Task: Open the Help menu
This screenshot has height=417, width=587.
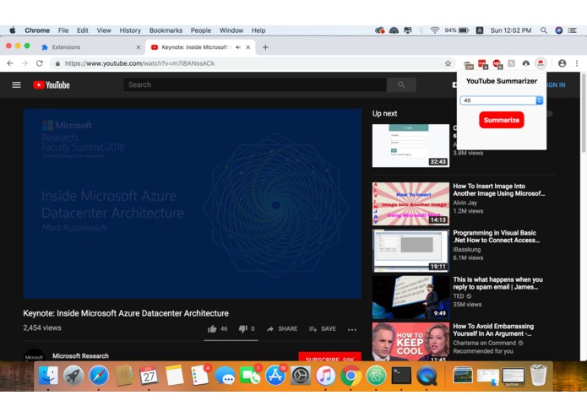Action: [258, 30]
